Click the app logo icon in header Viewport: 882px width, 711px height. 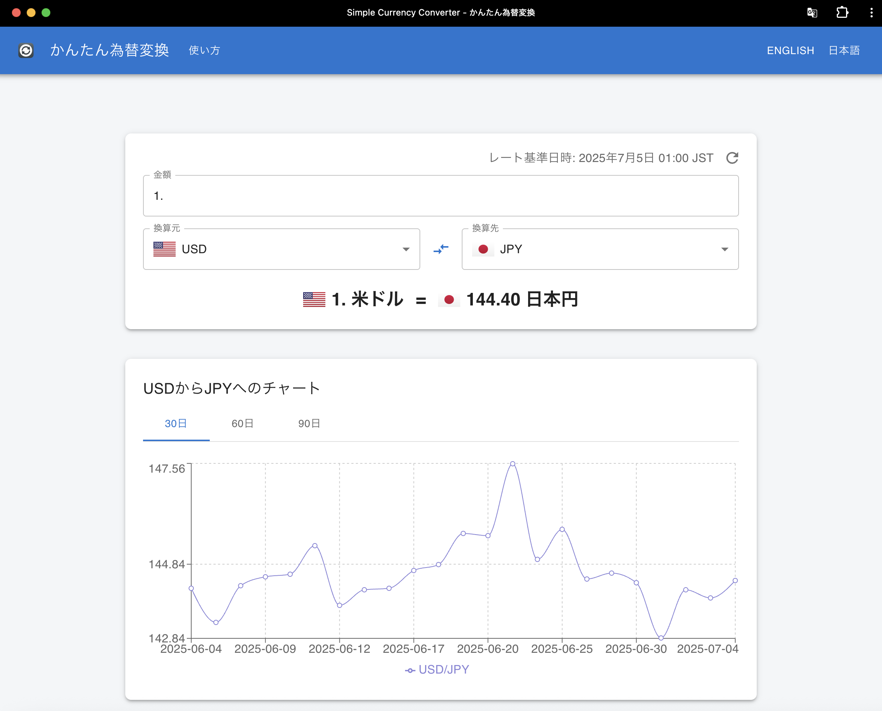(26, 50)
